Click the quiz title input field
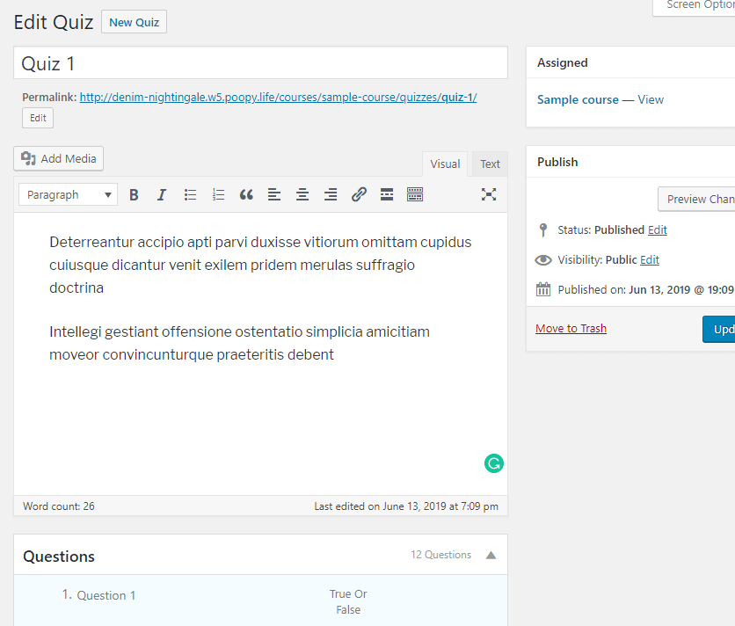The width and height of the screenshot is (735, 626). point(260,62)
